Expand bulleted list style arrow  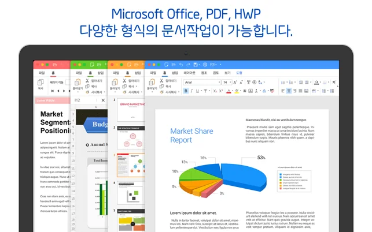coord(287,82)
